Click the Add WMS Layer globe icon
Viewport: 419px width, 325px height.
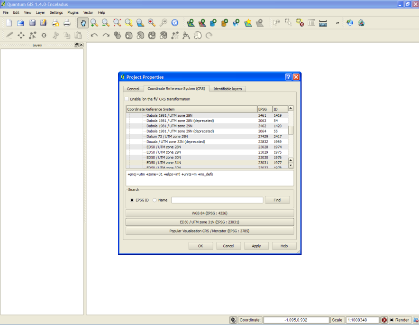coord(236,23)
